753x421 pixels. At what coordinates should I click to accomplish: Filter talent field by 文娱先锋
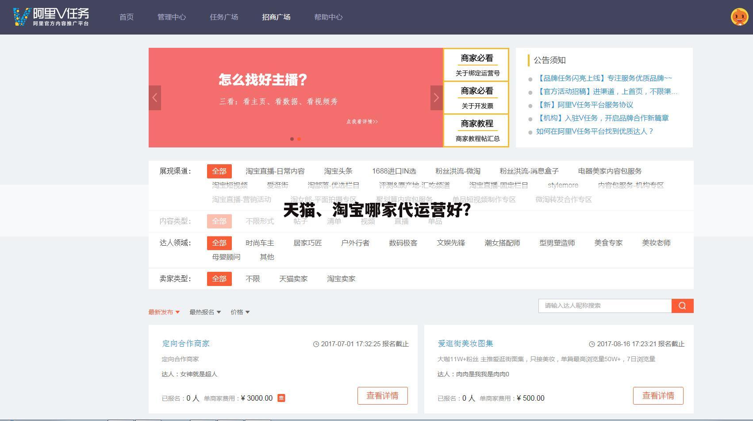pos(451,243)
